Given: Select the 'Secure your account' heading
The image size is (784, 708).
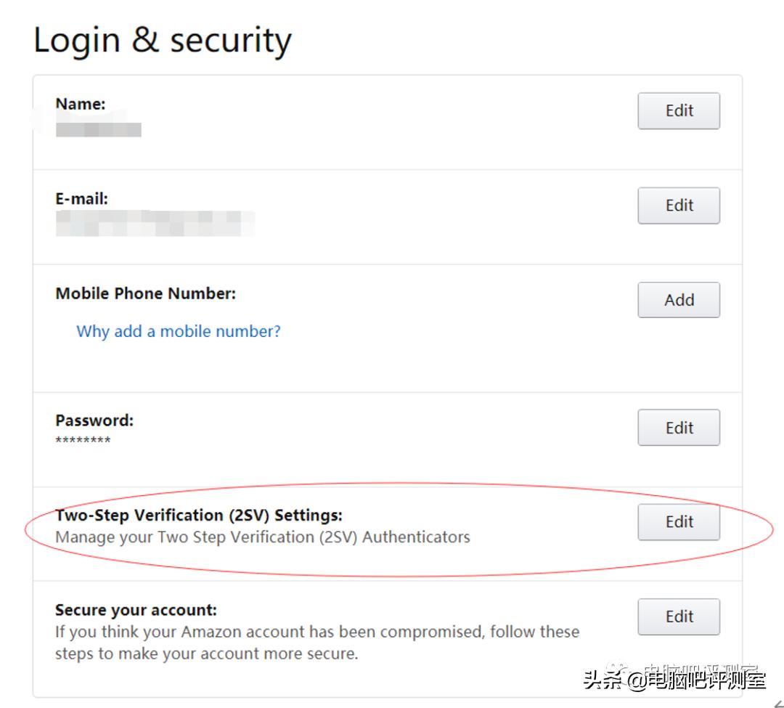Looking at the screenshot, I should [136, 610].
